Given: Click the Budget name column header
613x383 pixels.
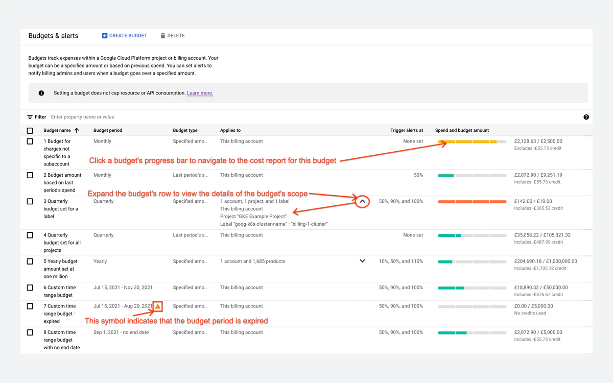Looking at the screenshot, I should [x=57, y=130].
